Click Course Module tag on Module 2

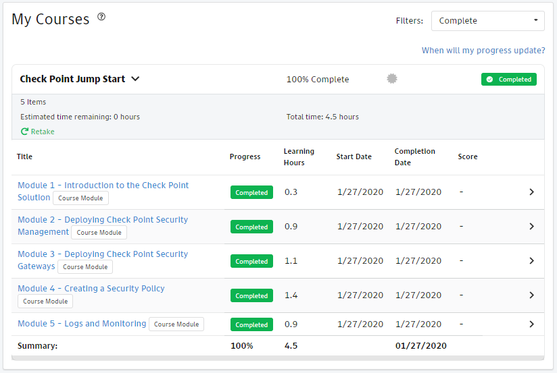99,233
